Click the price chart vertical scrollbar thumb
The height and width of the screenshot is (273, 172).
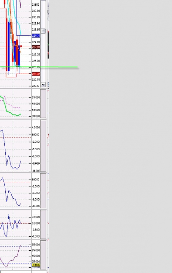click(x=43, y=31)
